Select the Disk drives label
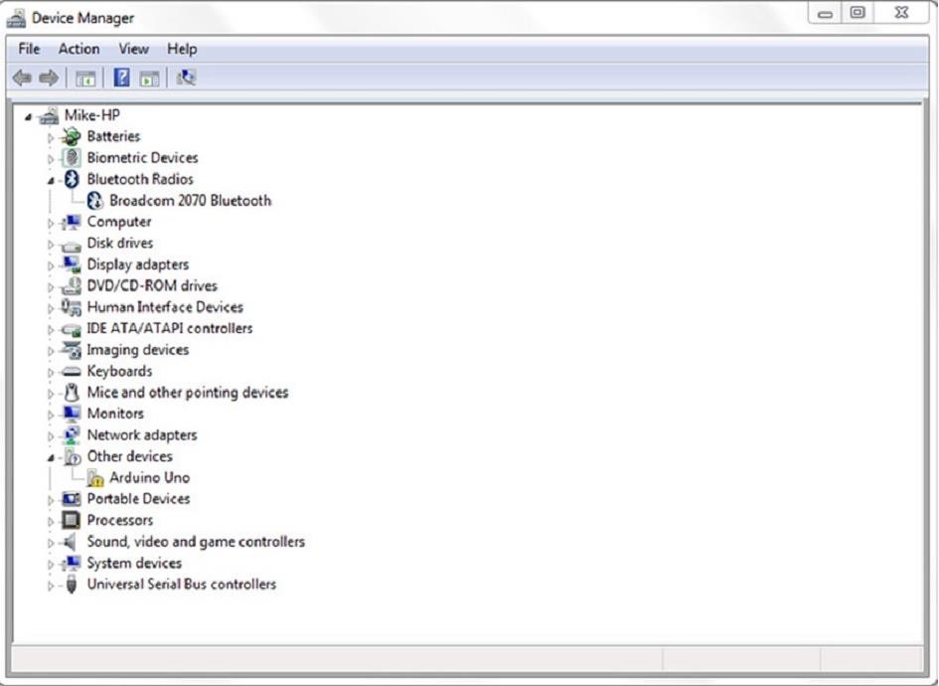The width and height of the screenshot is (939, 686). click(120, 243)
